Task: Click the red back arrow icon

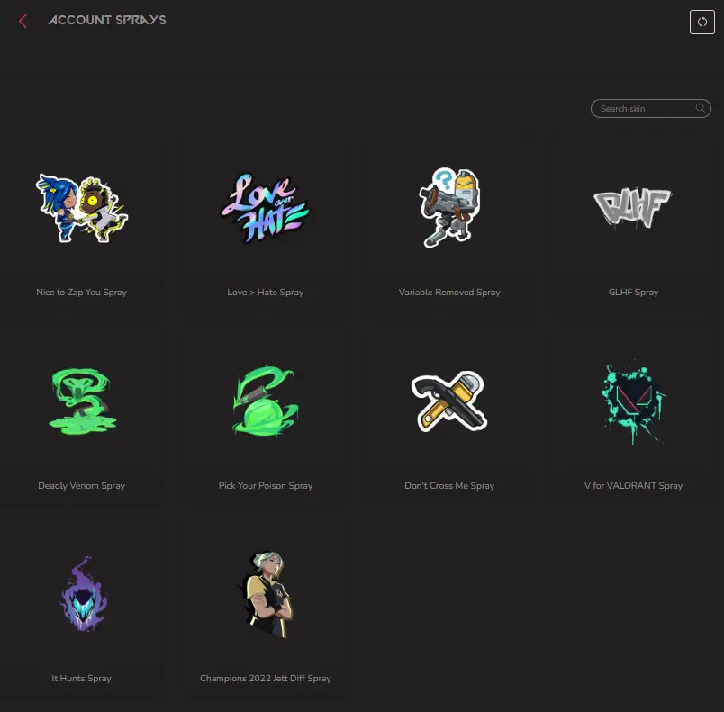Action: 23,22
